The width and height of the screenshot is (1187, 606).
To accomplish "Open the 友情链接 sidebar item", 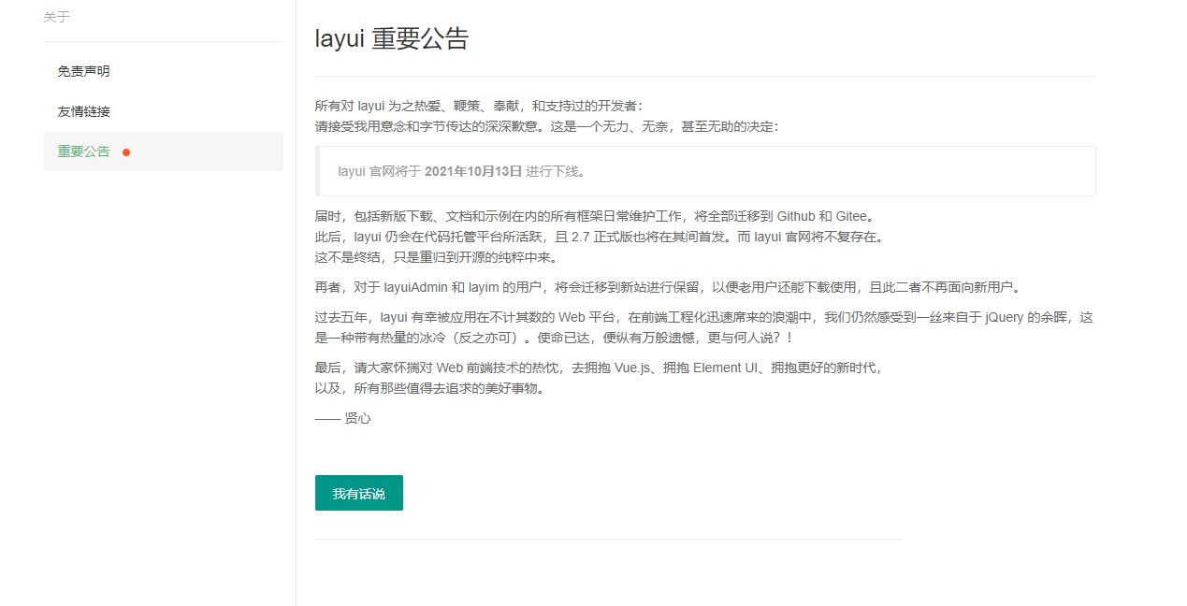I will point(163,111).
